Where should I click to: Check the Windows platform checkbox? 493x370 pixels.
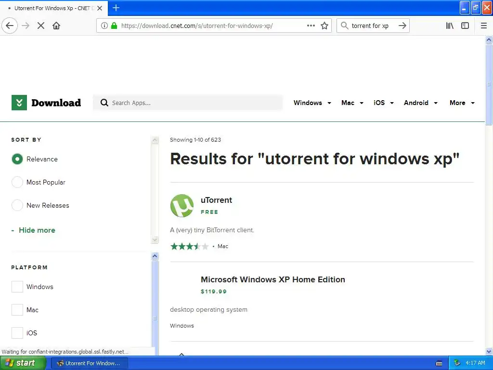tap(17, 287)
